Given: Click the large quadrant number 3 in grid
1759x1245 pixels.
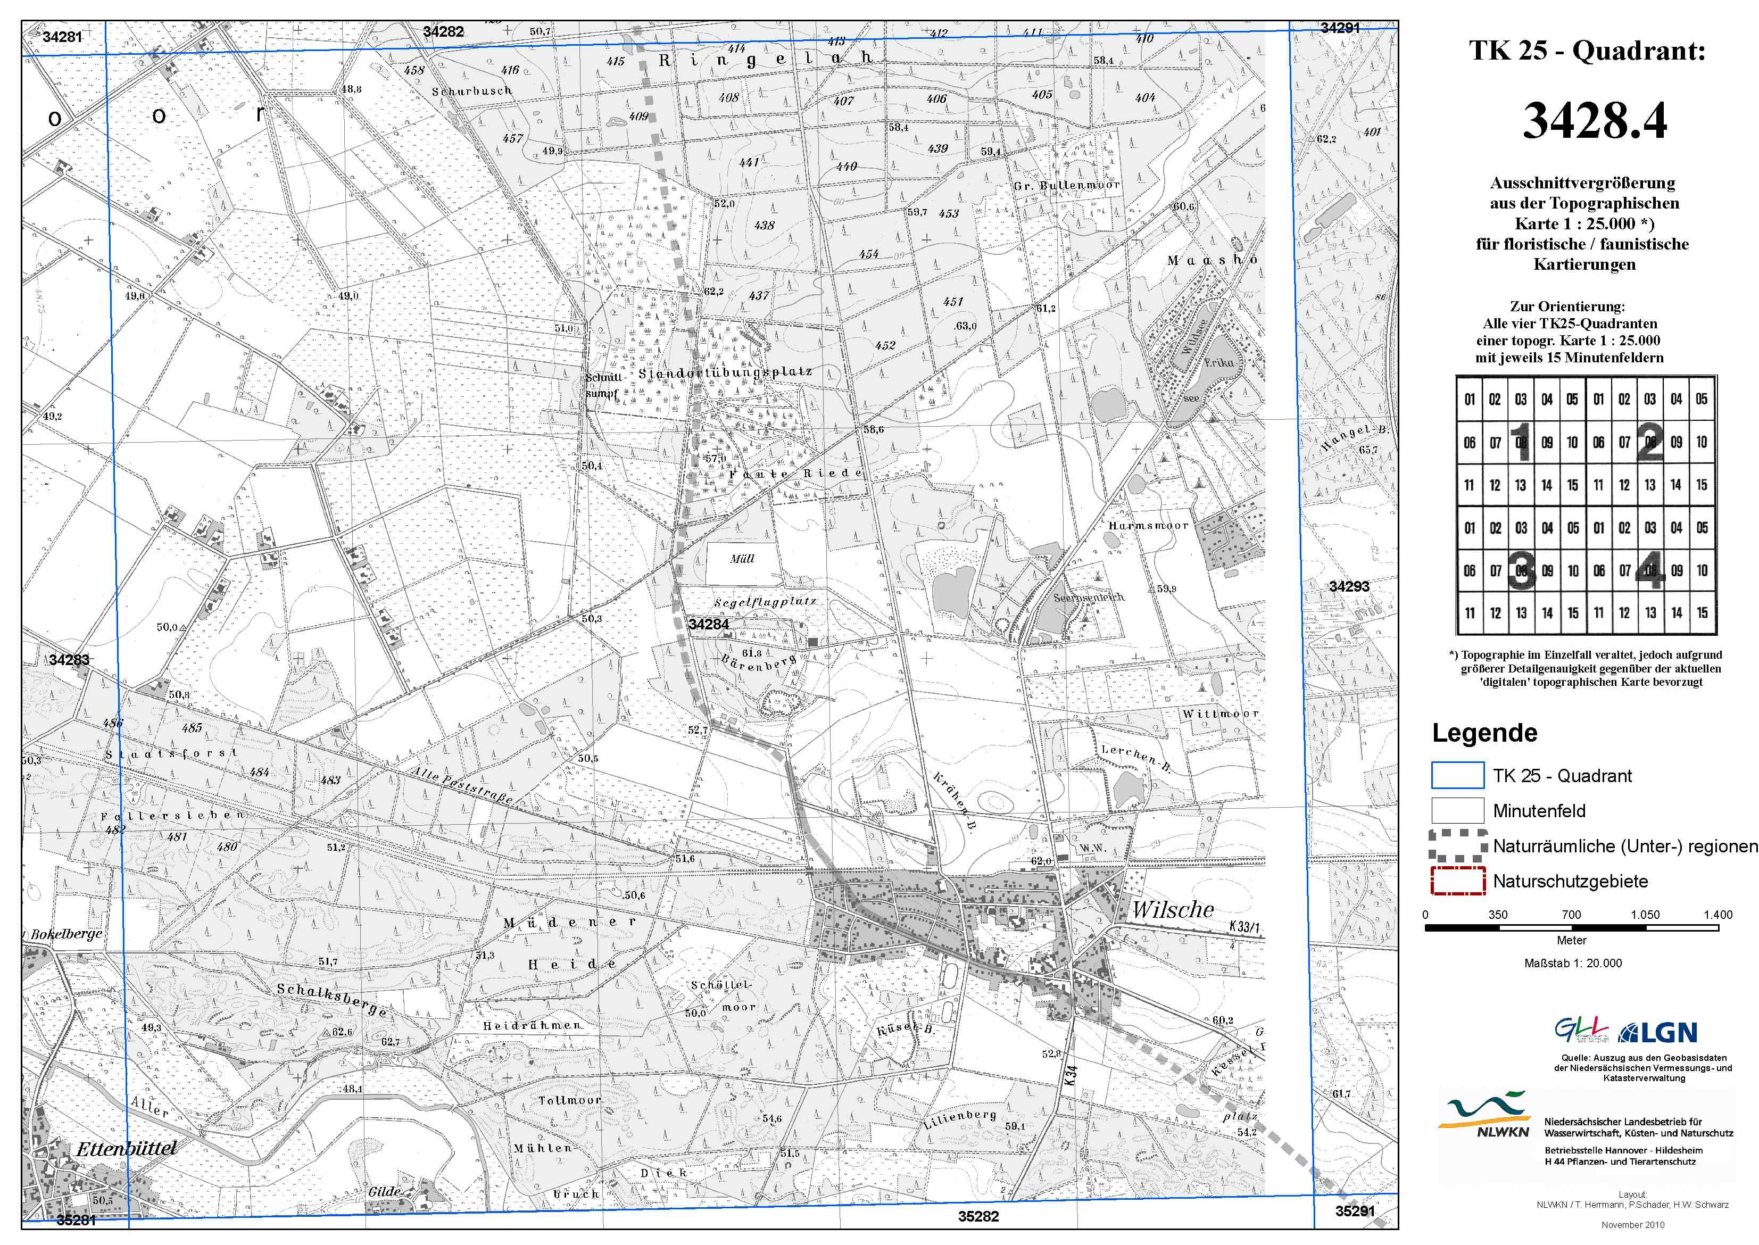Looking at the screenshot, I should pos(1521,571).
